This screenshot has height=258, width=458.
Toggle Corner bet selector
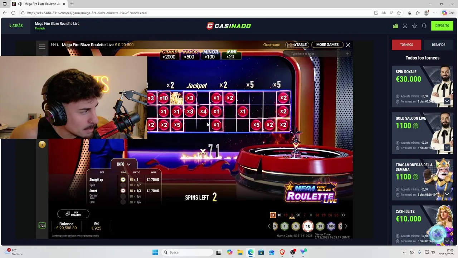tap(123, 196)
